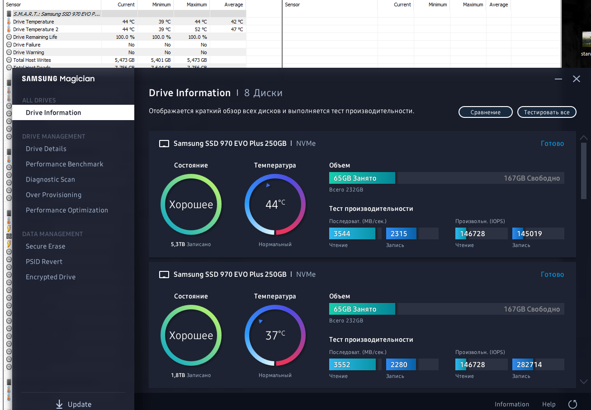Image resolution: width=591 pixels, height=410 pixels.
Task: Click the Total Host Writes sensor icon
Action: point(9,60)
